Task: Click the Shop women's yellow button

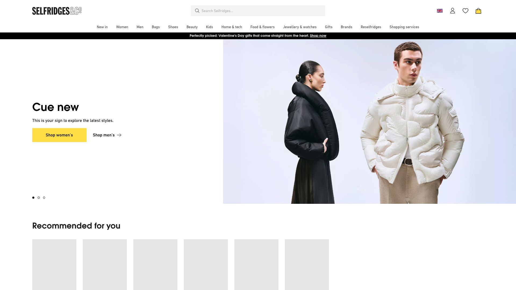Action: (x=59, y=135)
